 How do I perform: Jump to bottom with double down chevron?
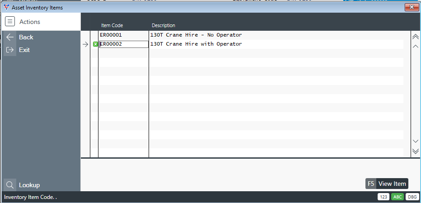coord(416,151)
